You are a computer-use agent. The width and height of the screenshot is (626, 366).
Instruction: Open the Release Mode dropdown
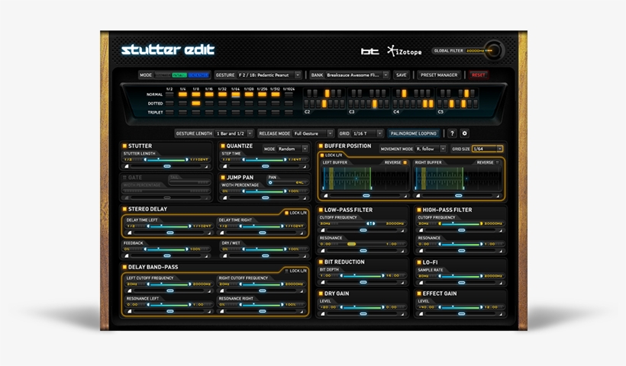313,133
